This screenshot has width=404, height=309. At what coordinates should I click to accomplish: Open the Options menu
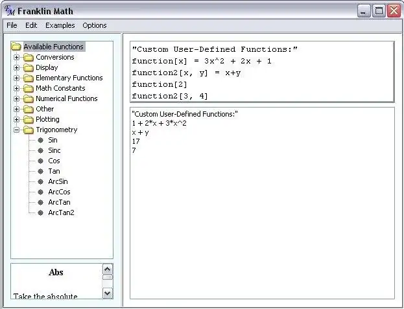coord(95,25)
